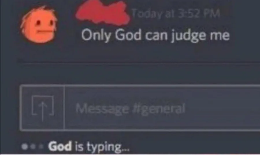Click the bold 'God' typing name
Screen dimensions: 260x155
click(60, 146)
